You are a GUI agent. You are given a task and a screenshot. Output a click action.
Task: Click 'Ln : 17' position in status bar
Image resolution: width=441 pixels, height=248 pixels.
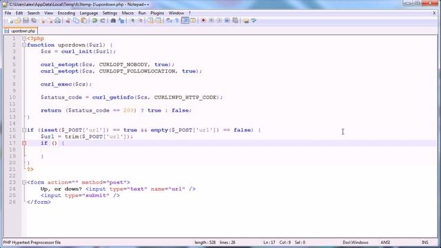click(x=269, y=242)
